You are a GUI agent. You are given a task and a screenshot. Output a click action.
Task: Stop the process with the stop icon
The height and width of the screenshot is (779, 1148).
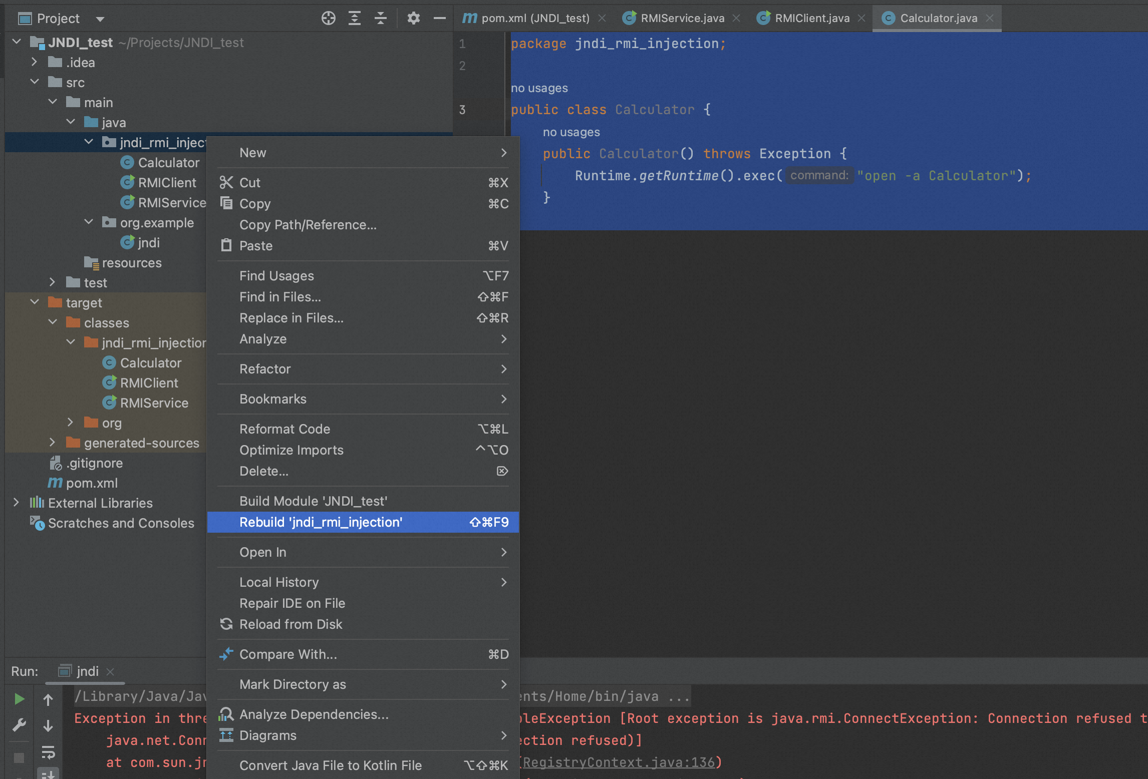pyautogui.click(x=19, y=757)
